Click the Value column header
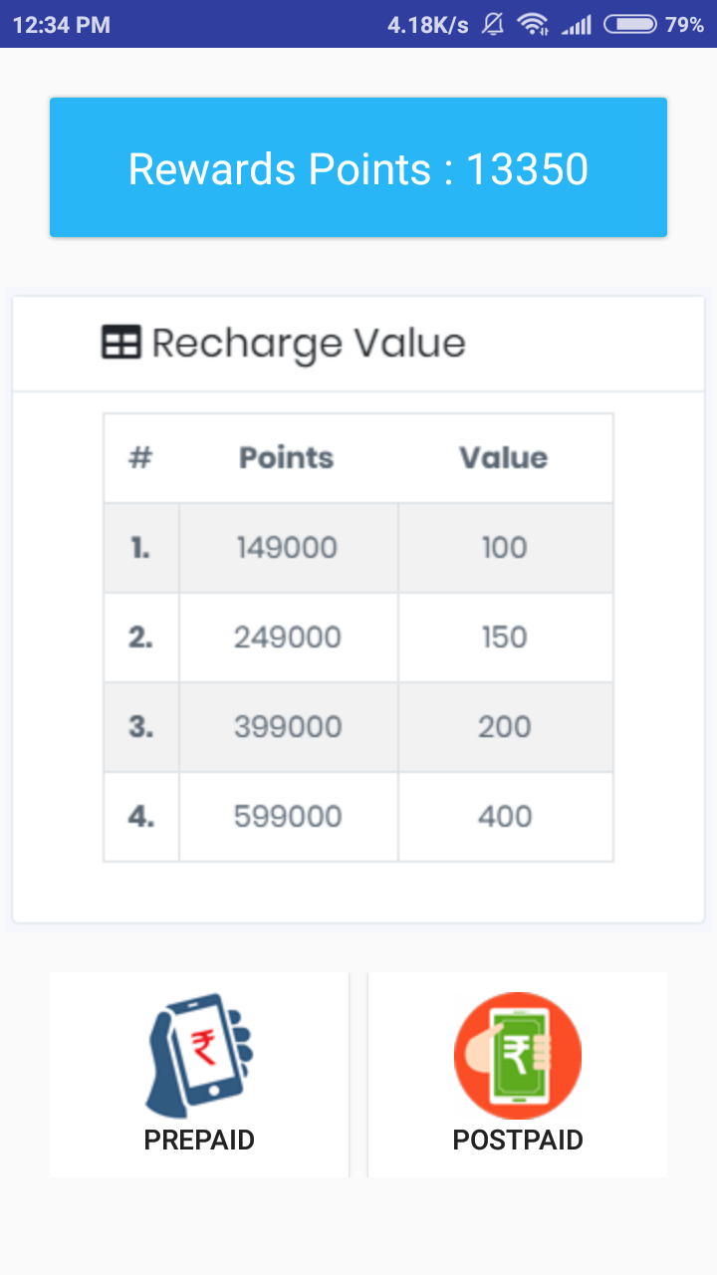This screenshot has width=717, height=1275. pos(504,458)
